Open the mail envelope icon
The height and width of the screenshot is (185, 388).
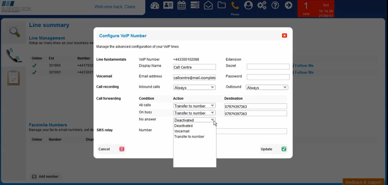coord(208,5)
